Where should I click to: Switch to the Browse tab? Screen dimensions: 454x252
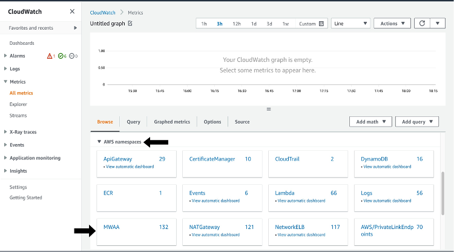[x=105, y=122]
